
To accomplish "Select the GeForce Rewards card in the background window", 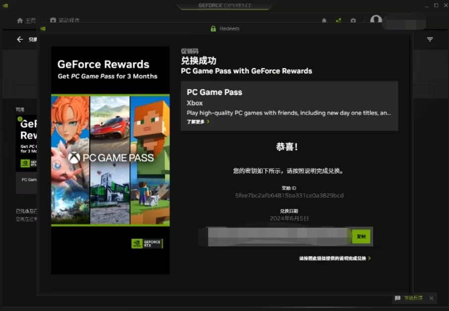I will pos(26,154).
